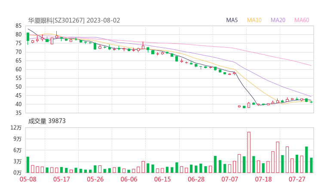The width and height of the screenshot is (318, 189).
Task: Click the 12万 volume axis label
Action: click(x=16, y=128)
